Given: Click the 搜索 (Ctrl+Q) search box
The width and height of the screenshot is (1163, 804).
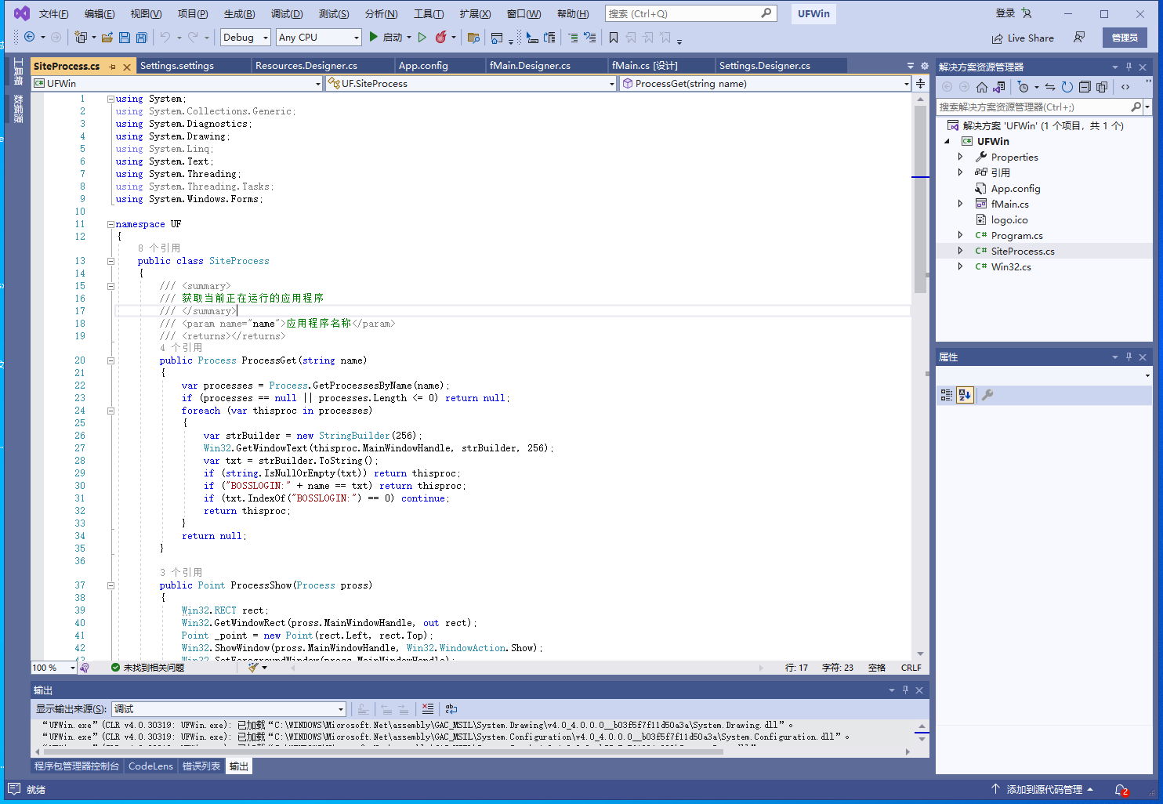Looking at the screenshot, I should click(x=690, y=13).
